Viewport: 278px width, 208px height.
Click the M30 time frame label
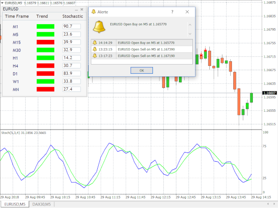pyautogui.click(x=17, y=50)
